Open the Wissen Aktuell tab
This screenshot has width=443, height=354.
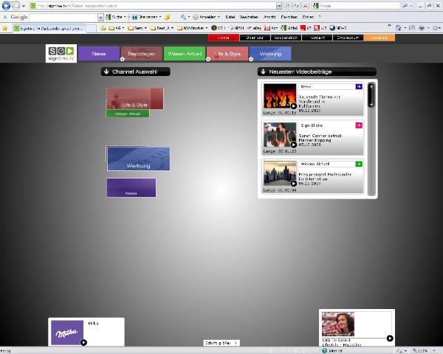coord(185,54)
